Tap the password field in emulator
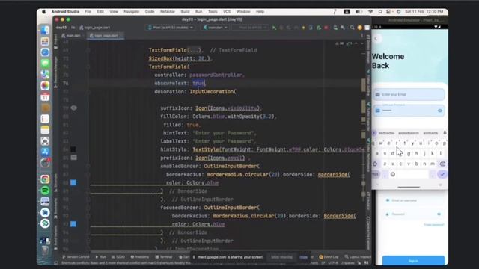Screen dimensions: 479x269 click(409, 111)
